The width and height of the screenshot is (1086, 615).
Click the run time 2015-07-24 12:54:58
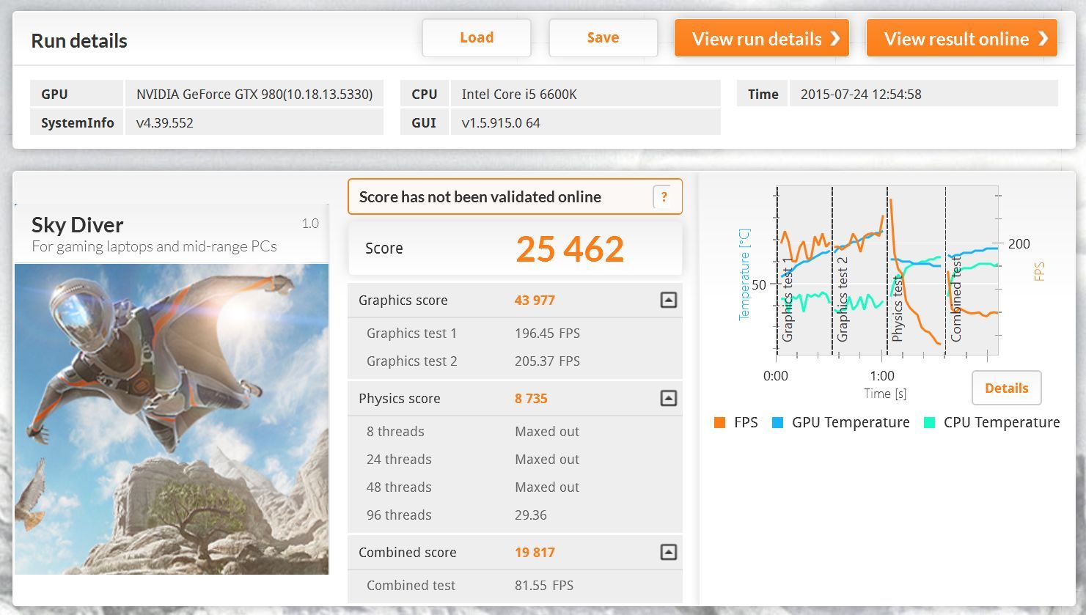point(861,94)
